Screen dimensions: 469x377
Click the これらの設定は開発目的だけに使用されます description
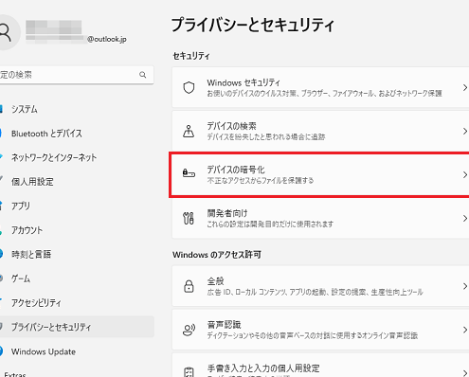coord(270,224)
